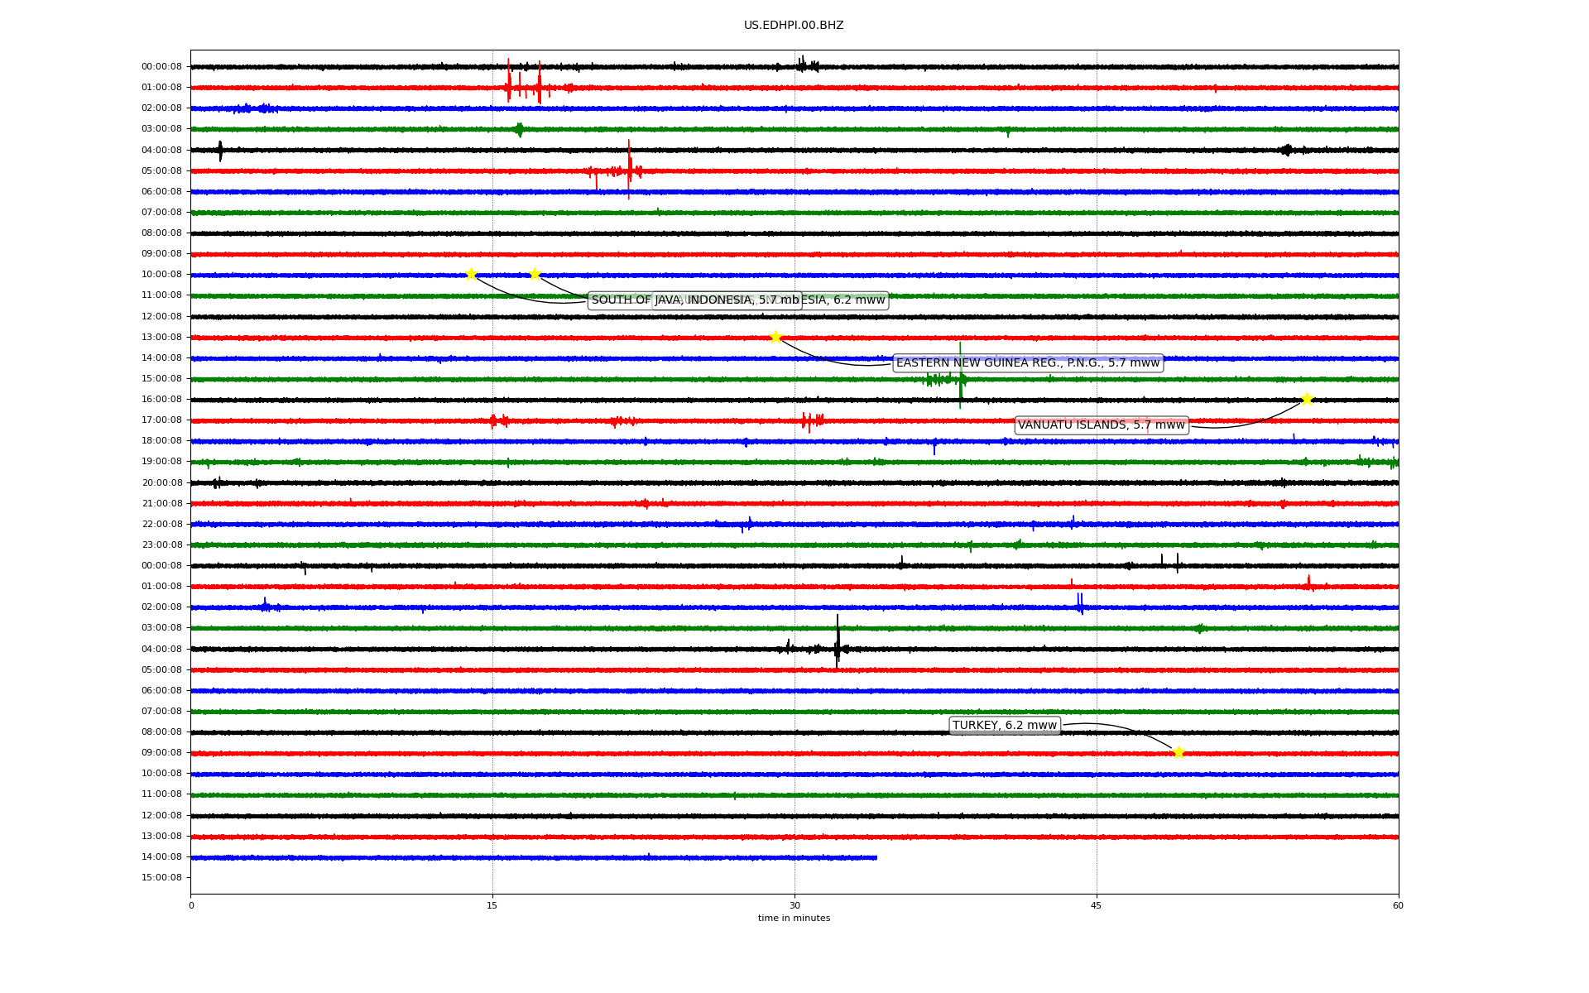Click the 20:00:08 row time label
This screenshot has width=1589, height=993.
(x=161, y=482)
